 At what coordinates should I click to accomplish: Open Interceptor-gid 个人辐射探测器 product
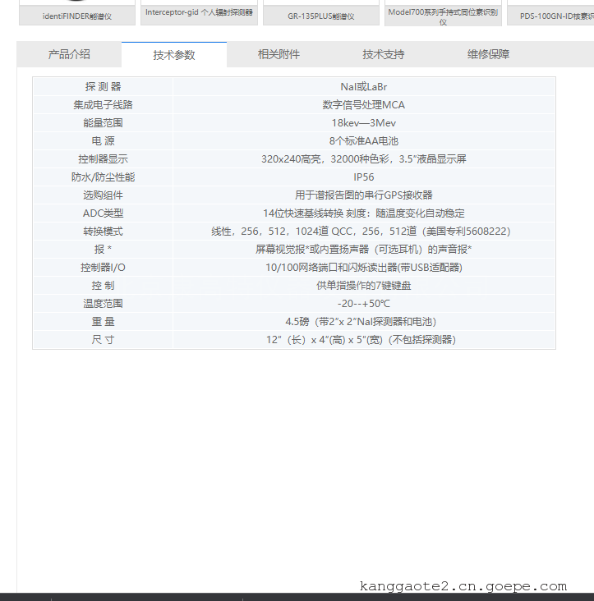pyautogui.click(x=199, y=13)
